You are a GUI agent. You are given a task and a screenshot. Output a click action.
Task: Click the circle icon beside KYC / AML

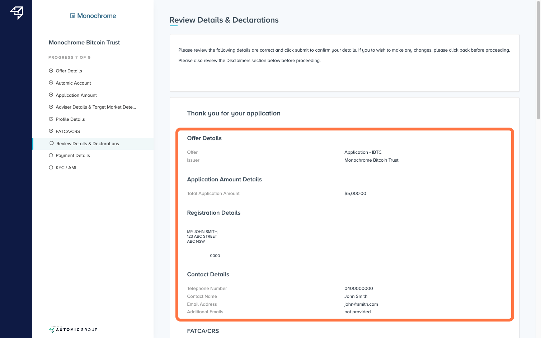tap(51, 167)
